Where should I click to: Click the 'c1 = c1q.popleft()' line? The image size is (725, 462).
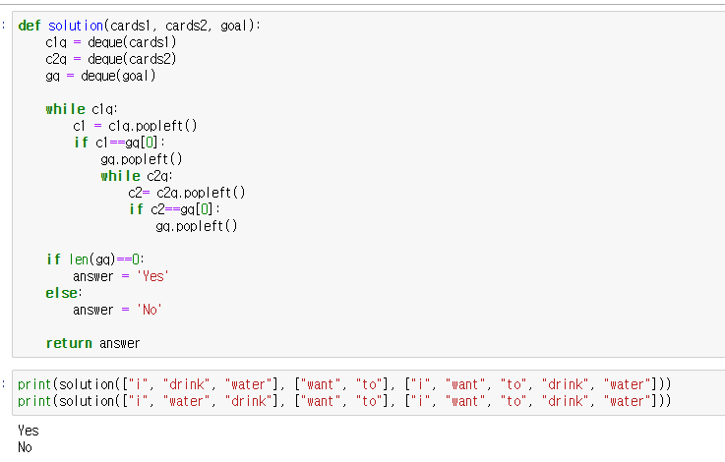[135, 126]
